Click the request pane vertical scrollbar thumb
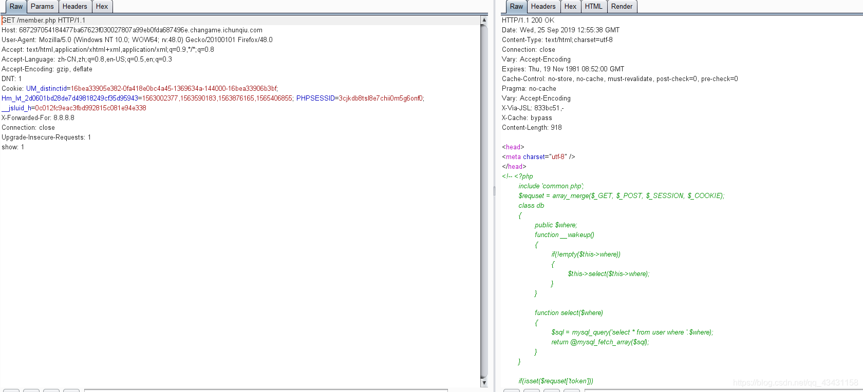 point(484,201)
